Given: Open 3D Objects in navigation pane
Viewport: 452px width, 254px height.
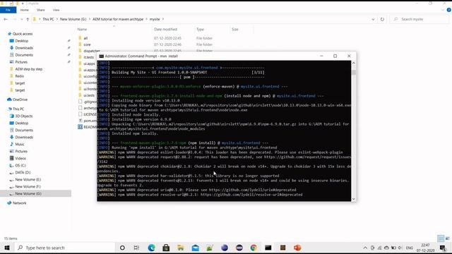Looking at the screenshot, I should [23, 116].
